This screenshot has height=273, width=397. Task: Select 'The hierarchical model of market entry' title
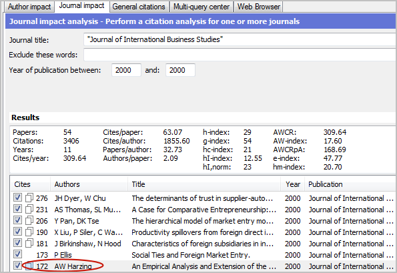click(203, 221)
